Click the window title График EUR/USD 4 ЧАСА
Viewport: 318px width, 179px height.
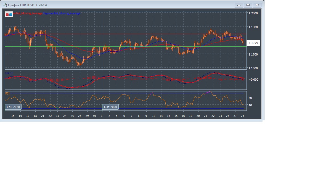pyautogui.click(x=28, y=5)
